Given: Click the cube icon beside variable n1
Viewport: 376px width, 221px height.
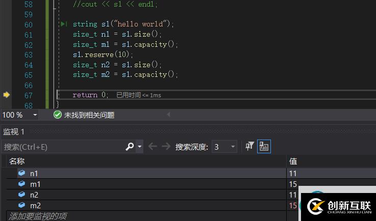Looking at the screenshot, I should pos(21,173).
